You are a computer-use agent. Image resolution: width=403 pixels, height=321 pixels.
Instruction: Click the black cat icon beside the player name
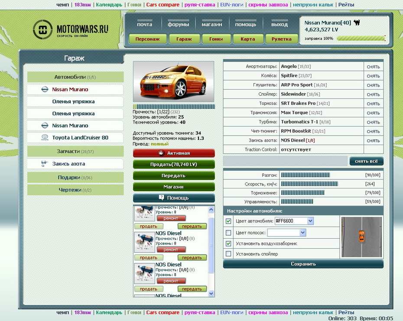[x=357, y=23]
